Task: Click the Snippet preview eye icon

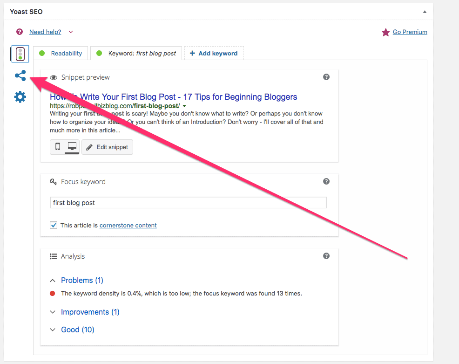Action: 54,77
